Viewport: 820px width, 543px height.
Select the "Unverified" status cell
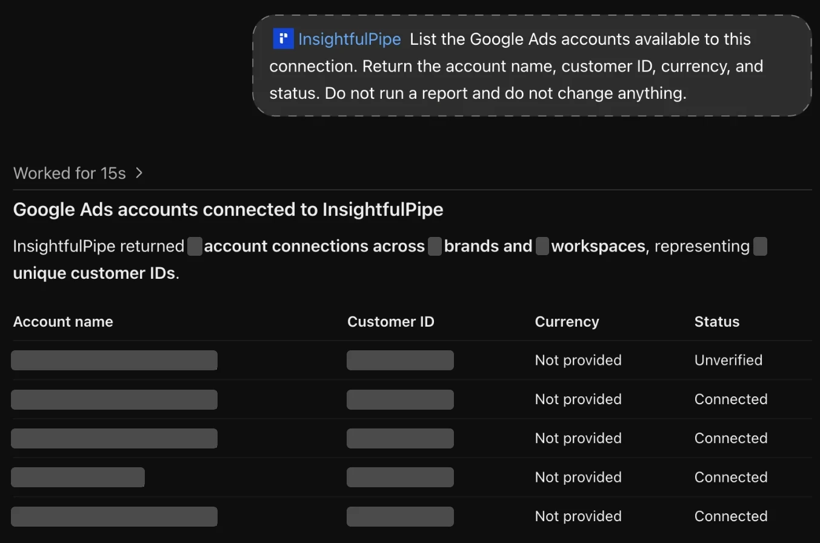point(728,360)
